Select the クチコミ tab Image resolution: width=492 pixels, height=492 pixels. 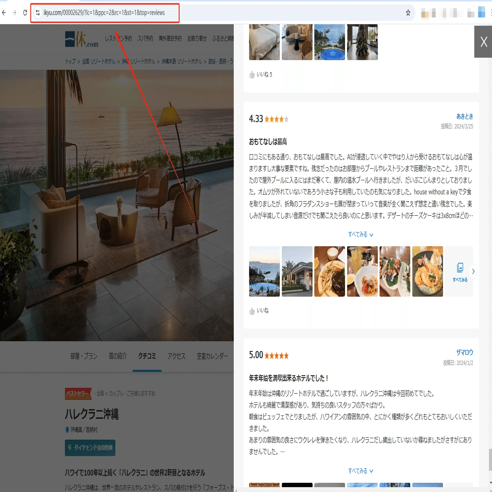[147, 356]
